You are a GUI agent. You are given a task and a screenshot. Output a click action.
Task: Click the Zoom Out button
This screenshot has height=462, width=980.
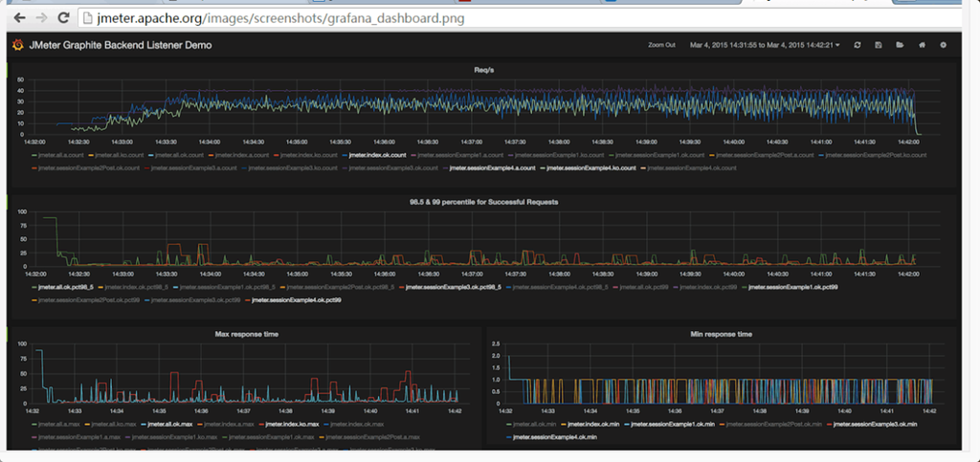tap(661, 45)
